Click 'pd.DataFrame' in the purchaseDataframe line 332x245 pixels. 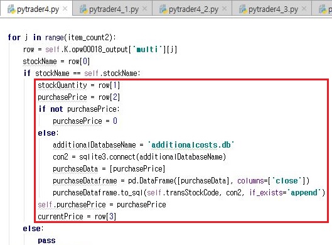[x=151, y=181]
